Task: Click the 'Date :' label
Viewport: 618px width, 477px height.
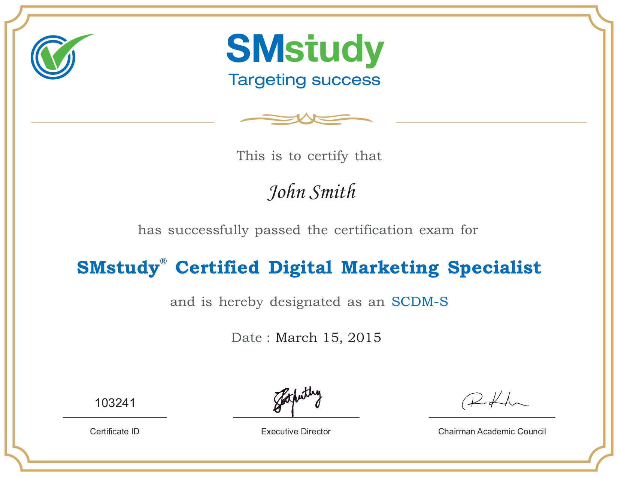Action: [251, 337]
